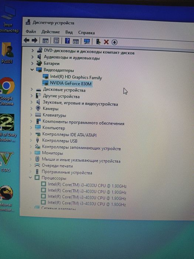The height and width of the screenshot is (259, 194).
Task: Click the Back arrow in toolbar
Action: coord(27,40)
